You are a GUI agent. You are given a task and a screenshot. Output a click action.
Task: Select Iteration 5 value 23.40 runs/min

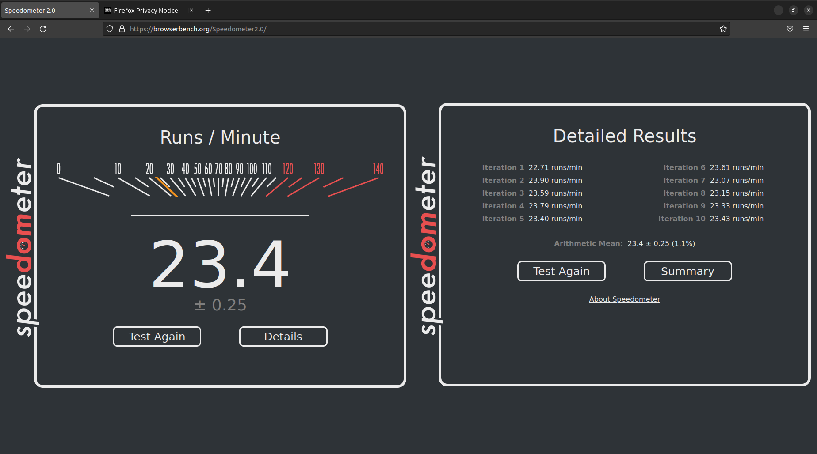[555, 219]
